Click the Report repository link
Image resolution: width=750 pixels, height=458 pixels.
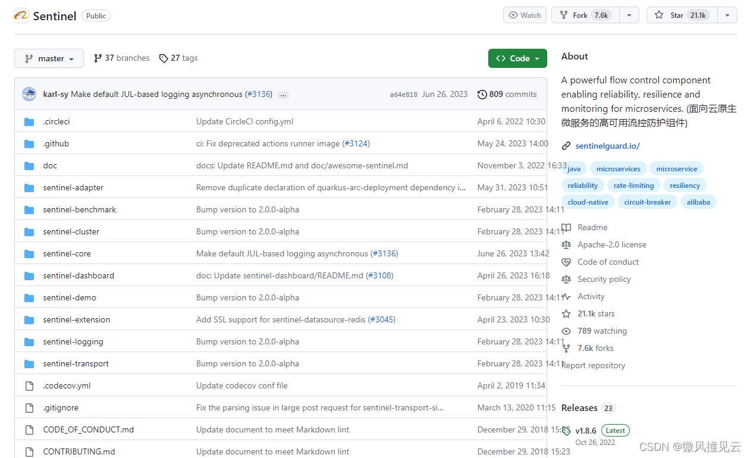594,366
